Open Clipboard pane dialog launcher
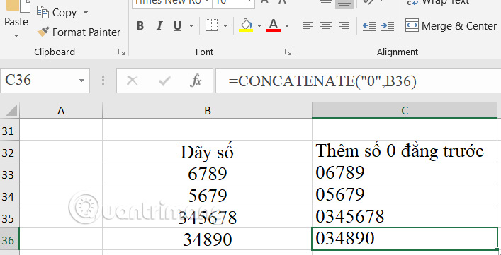 tap(121, 52)
